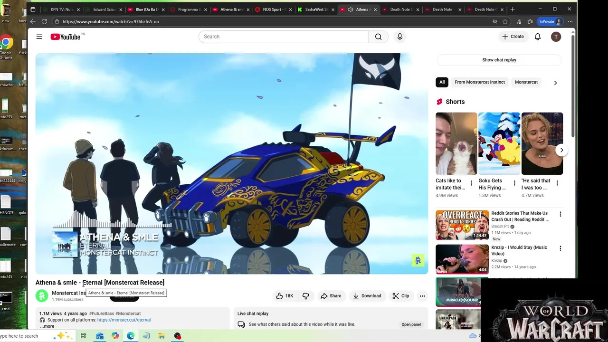Switch to the SashaWest Stream tab
Screen dimensions: 608x342
[x=315, y=9]
